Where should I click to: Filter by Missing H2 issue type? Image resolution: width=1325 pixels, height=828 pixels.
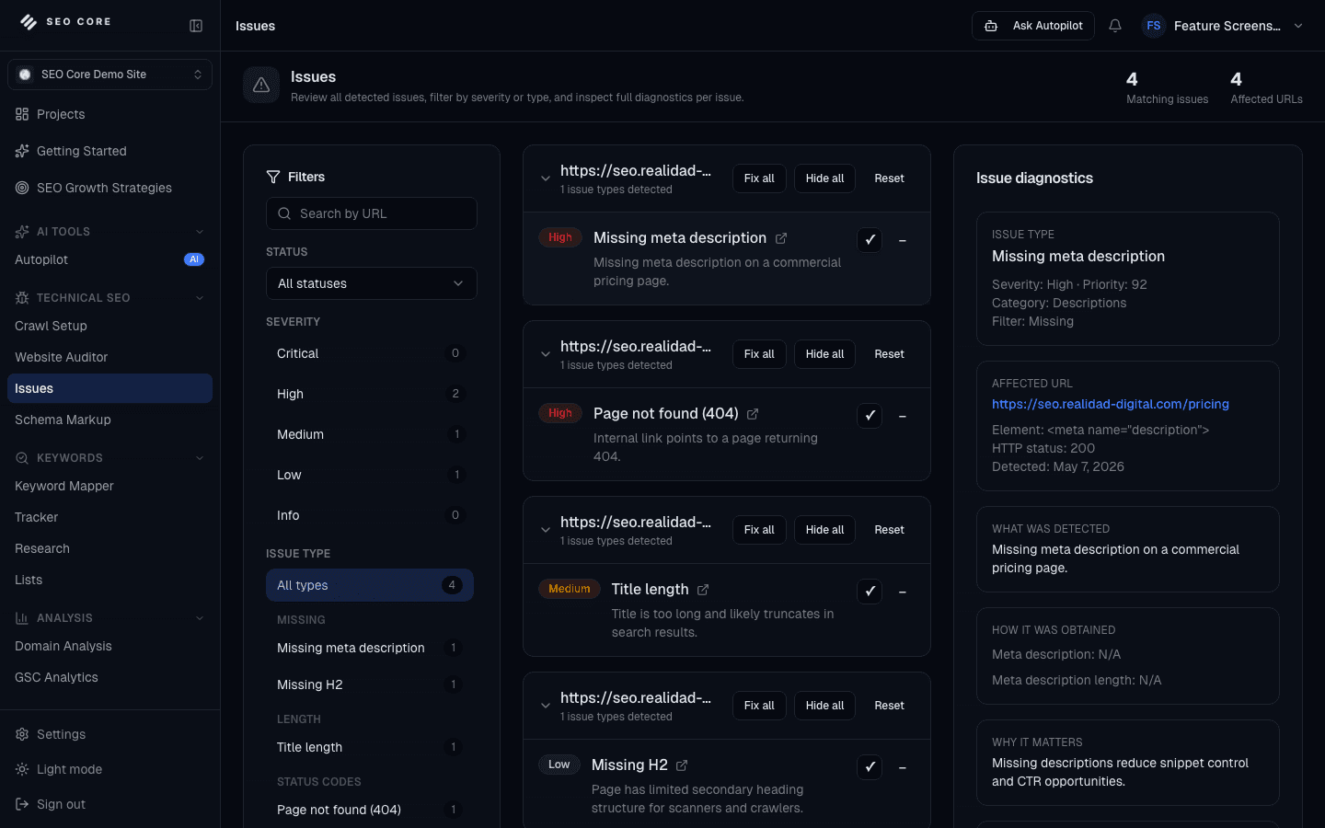click(370, 684)
